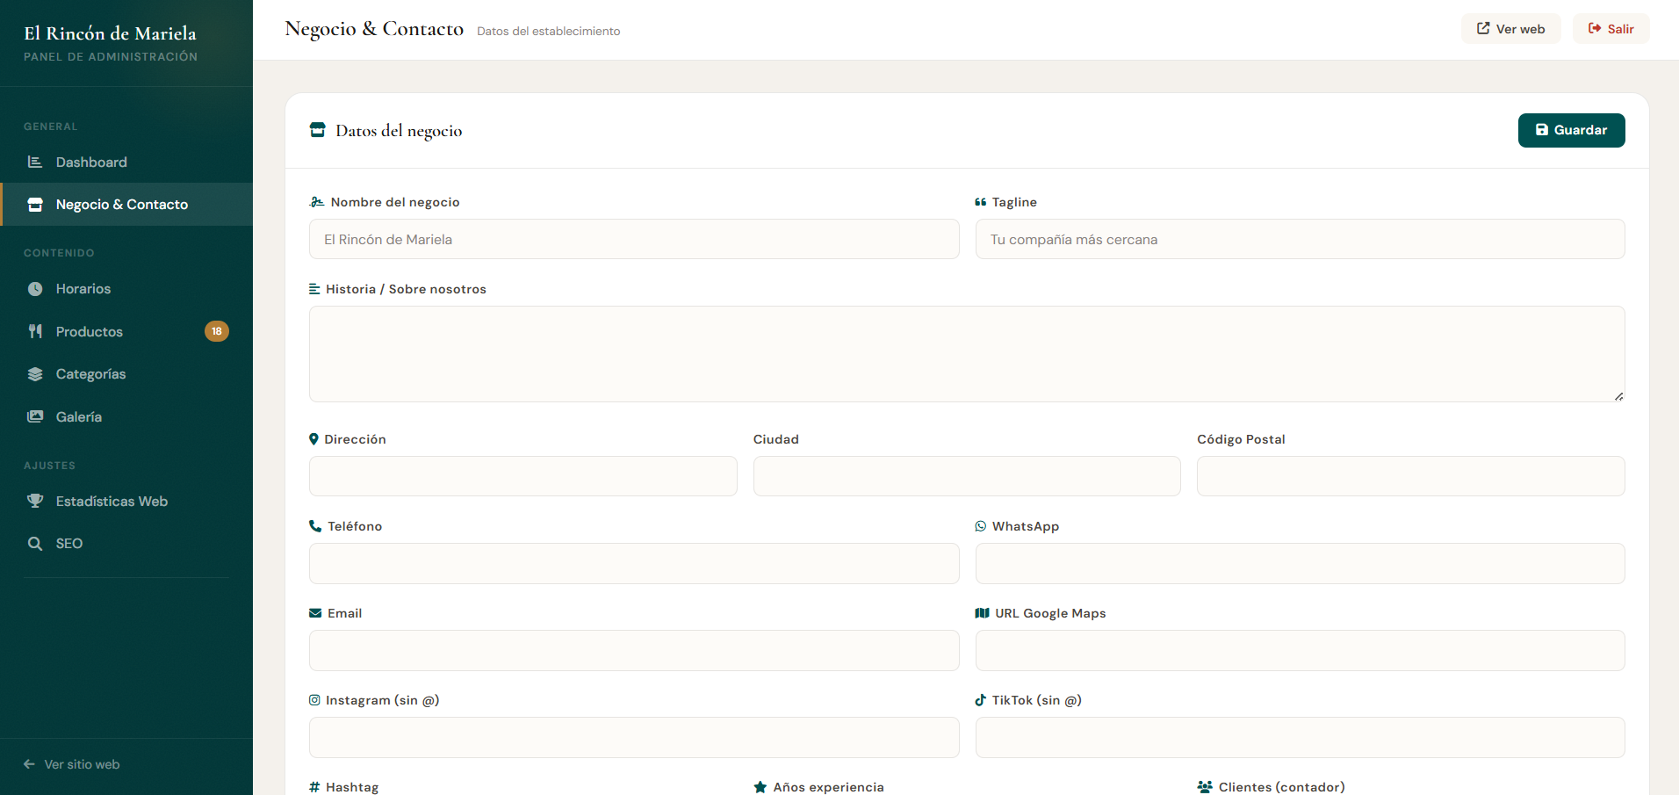Open the SEO settings page
This screenshot has width=1679, height=795.
pyautogui.click(x=126, y=544)
